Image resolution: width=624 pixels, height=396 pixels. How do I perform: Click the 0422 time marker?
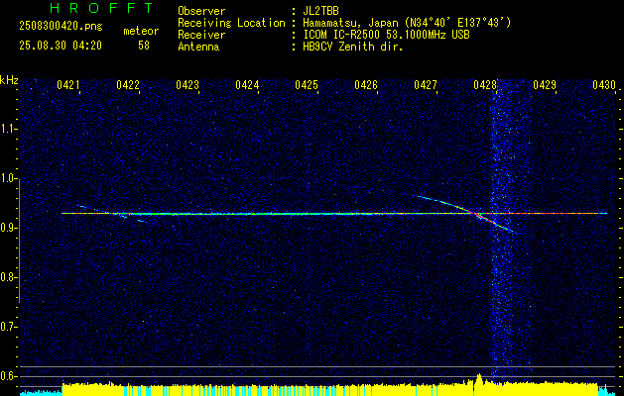point(128,84)
